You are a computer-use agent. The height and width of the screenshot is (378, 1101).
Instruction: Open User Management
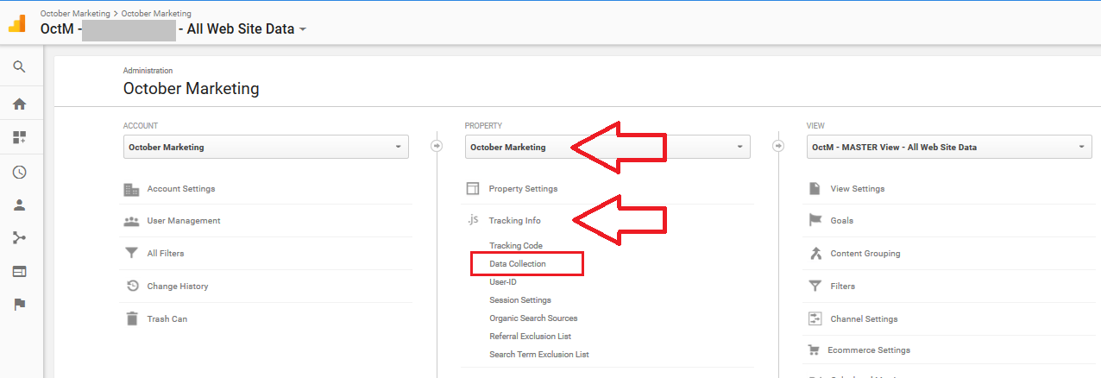coord(184,221)
